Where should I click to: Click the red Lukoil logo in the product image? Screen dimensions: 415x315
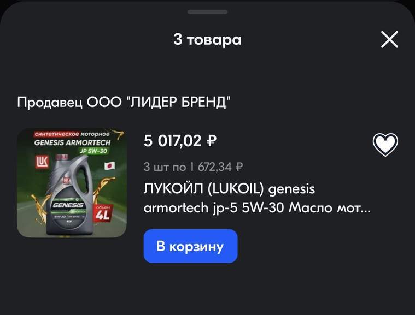(42, 162)
